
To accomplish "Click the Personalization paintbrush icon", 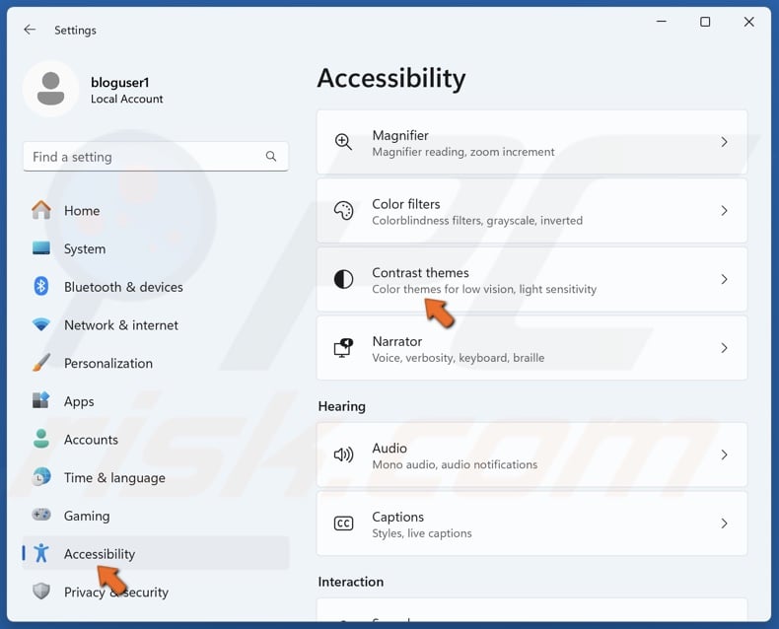I will pyautogui.click(x=41, y=362).
